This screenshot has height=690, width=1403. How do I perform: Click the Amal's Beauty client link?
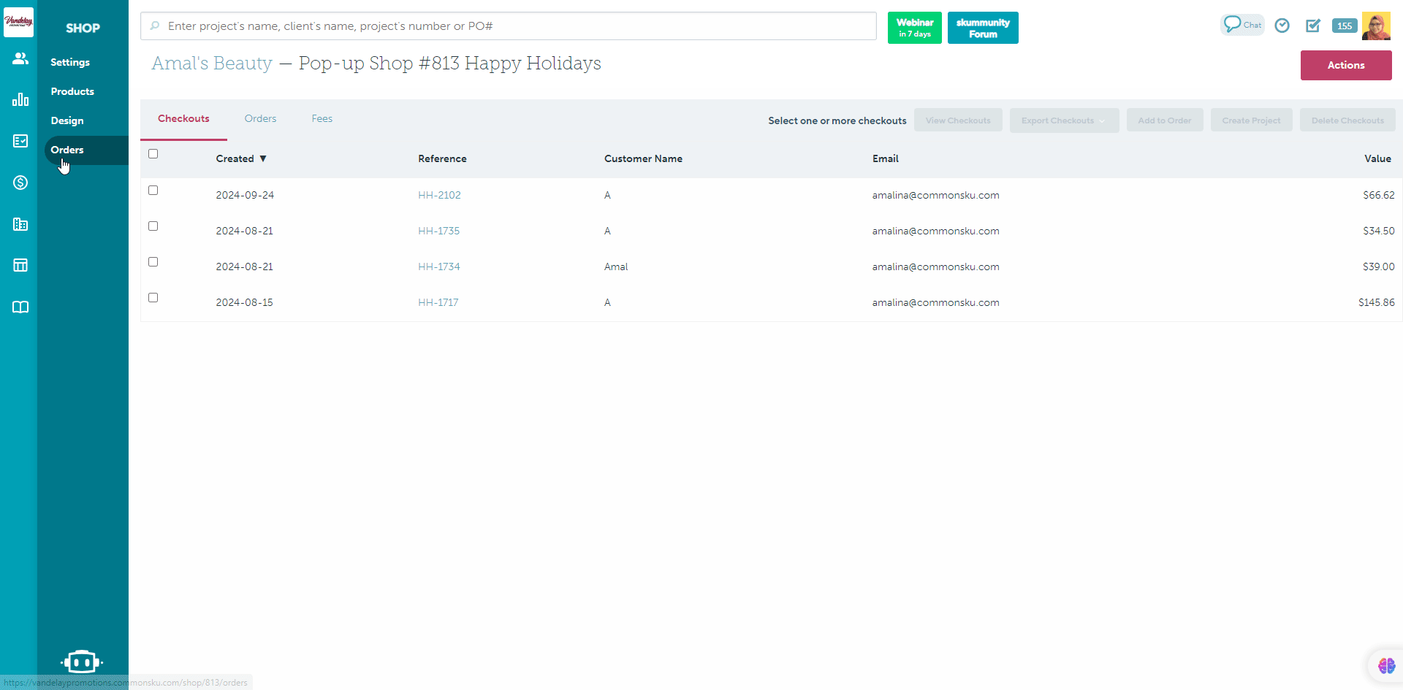click(x=212, y=64)
